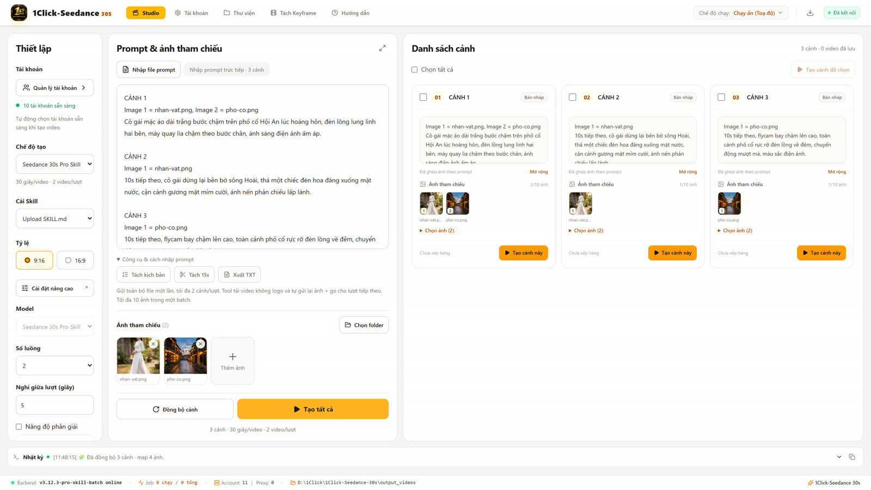Click the Tạo tất cả button

pyautogui.click(x=313, y=409)
